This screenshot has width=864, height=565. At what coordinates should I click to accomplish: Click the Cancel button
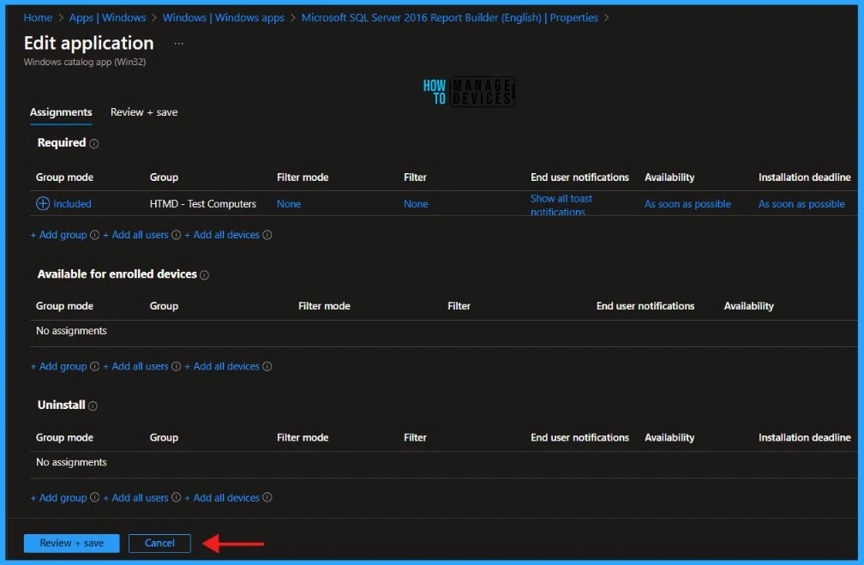click(x=159, y=543)
